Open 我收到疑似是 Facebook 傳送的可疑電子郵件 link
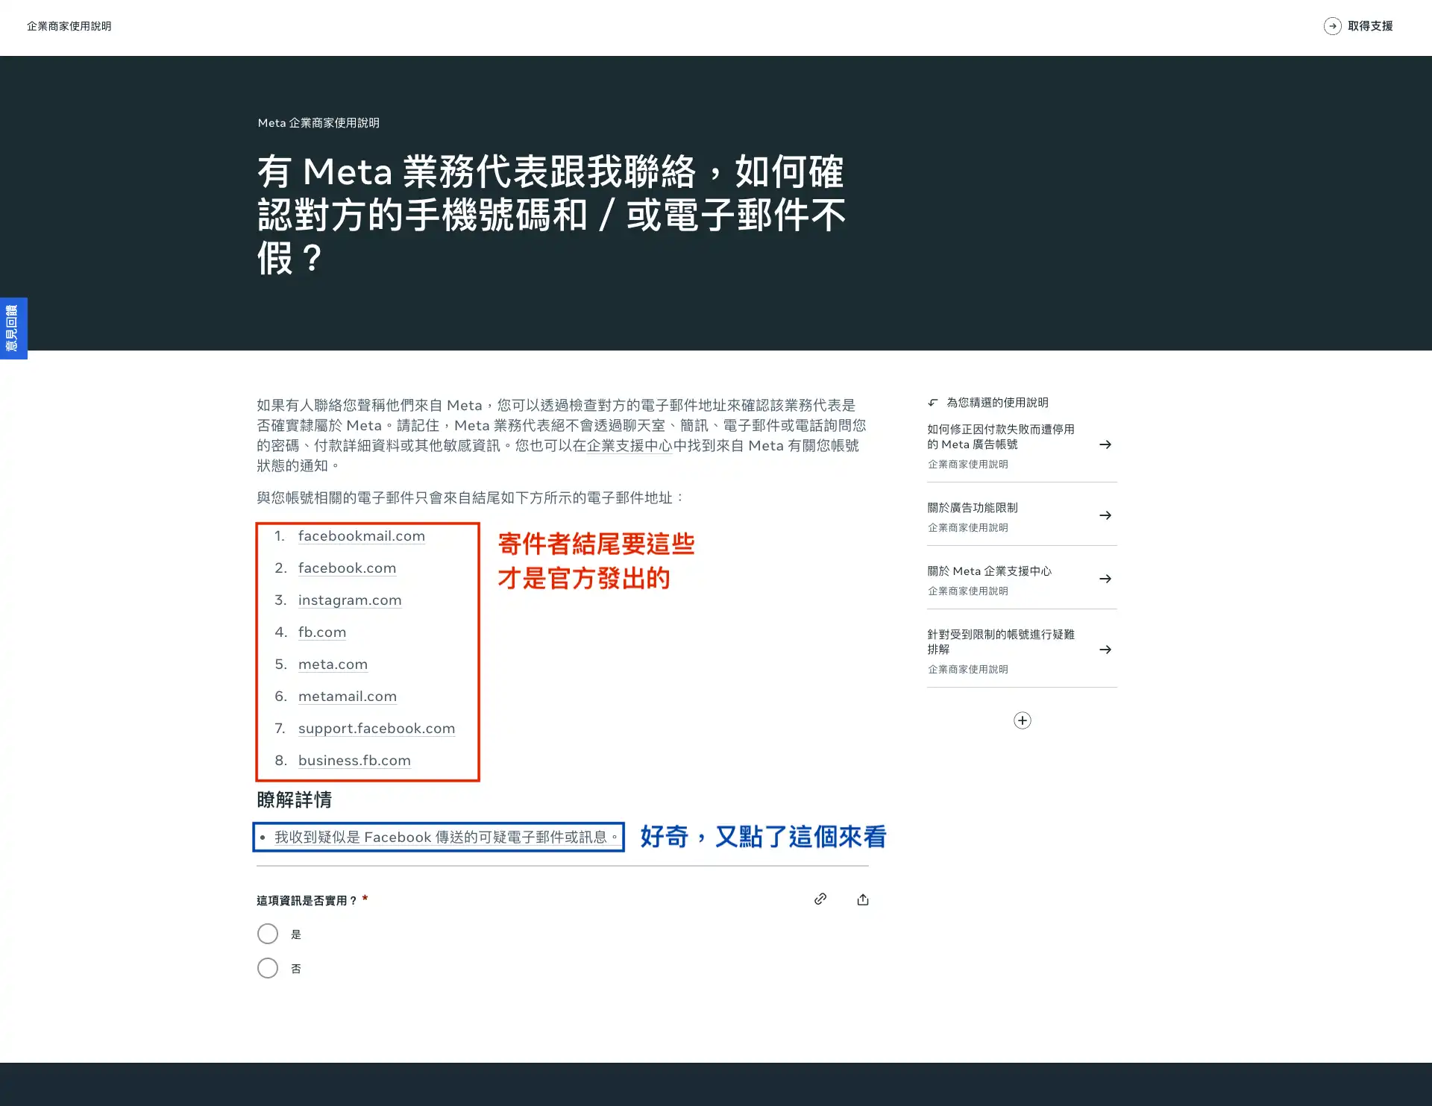The width and height of the screenshot is (1432, 1106). (446, 838)
